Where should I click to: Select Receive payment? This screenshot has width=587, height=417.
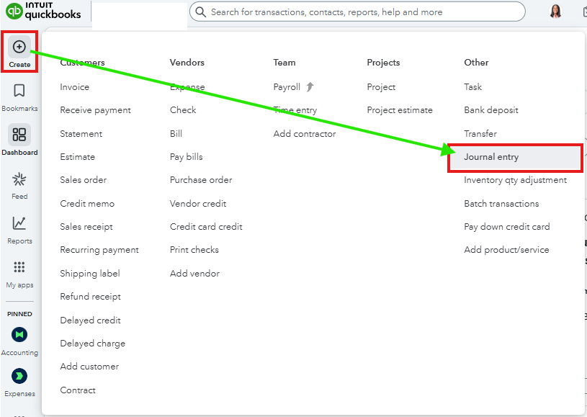coord(96,110)
